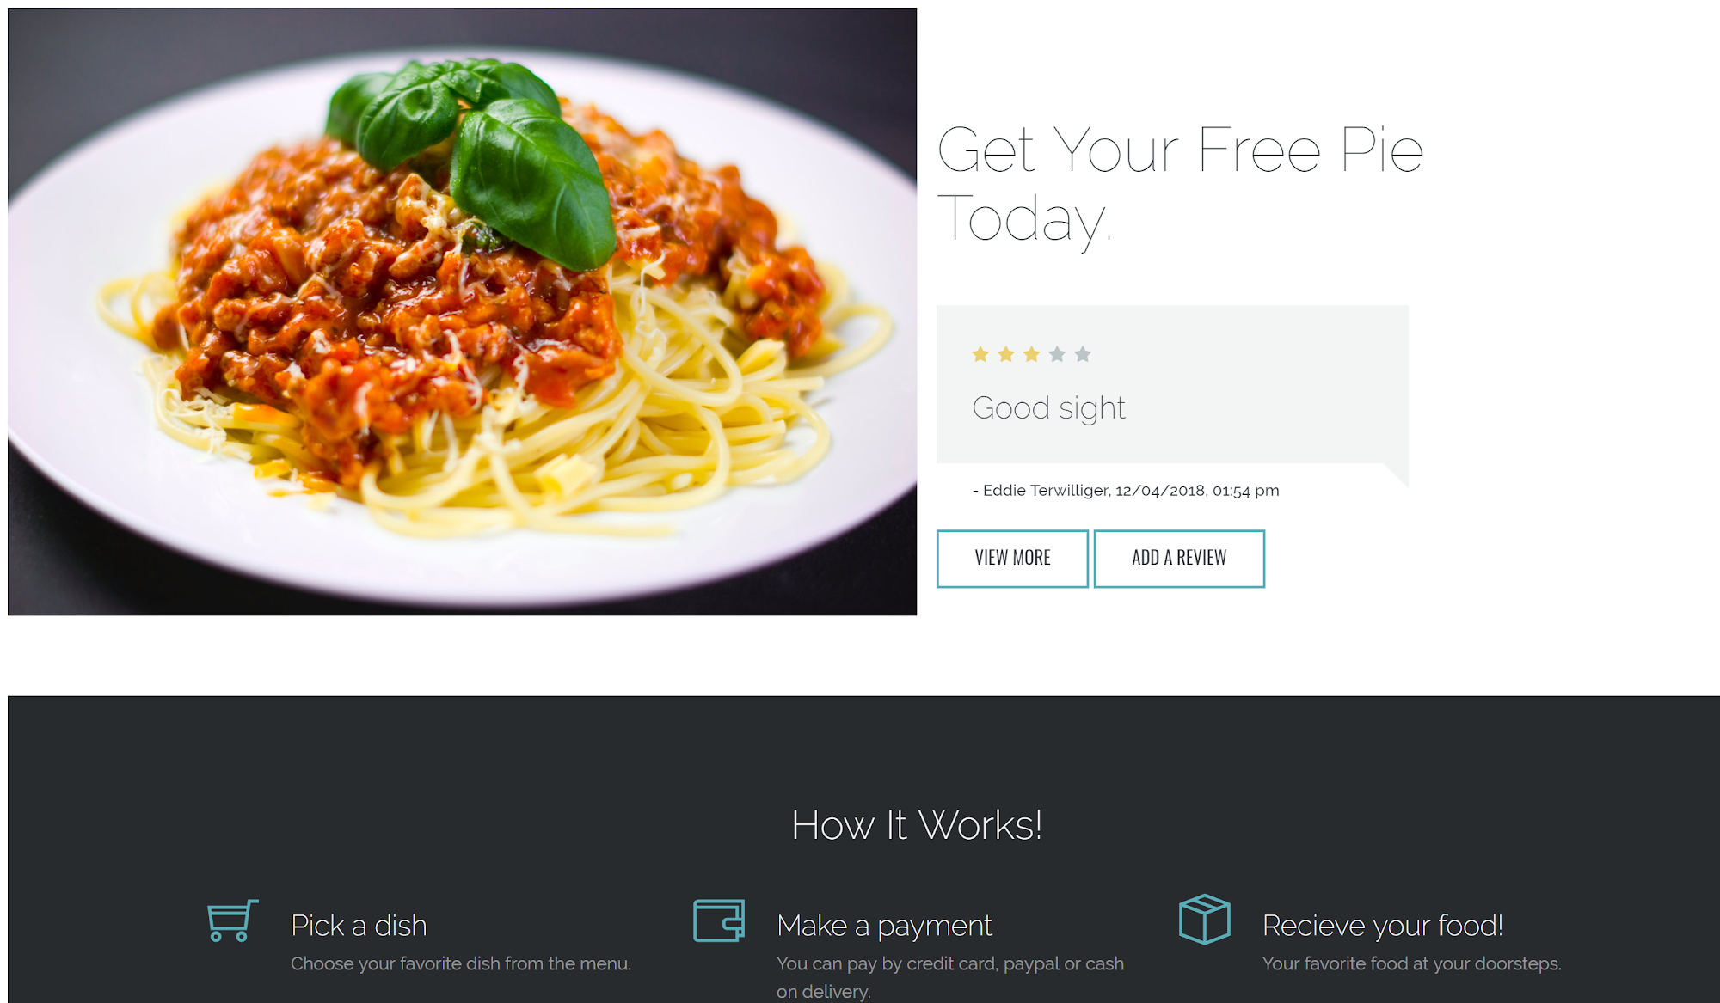Viewport: 1720px width, 1003px height.
Task: Click the How It Works heading
Action: [x=917, y=825]
